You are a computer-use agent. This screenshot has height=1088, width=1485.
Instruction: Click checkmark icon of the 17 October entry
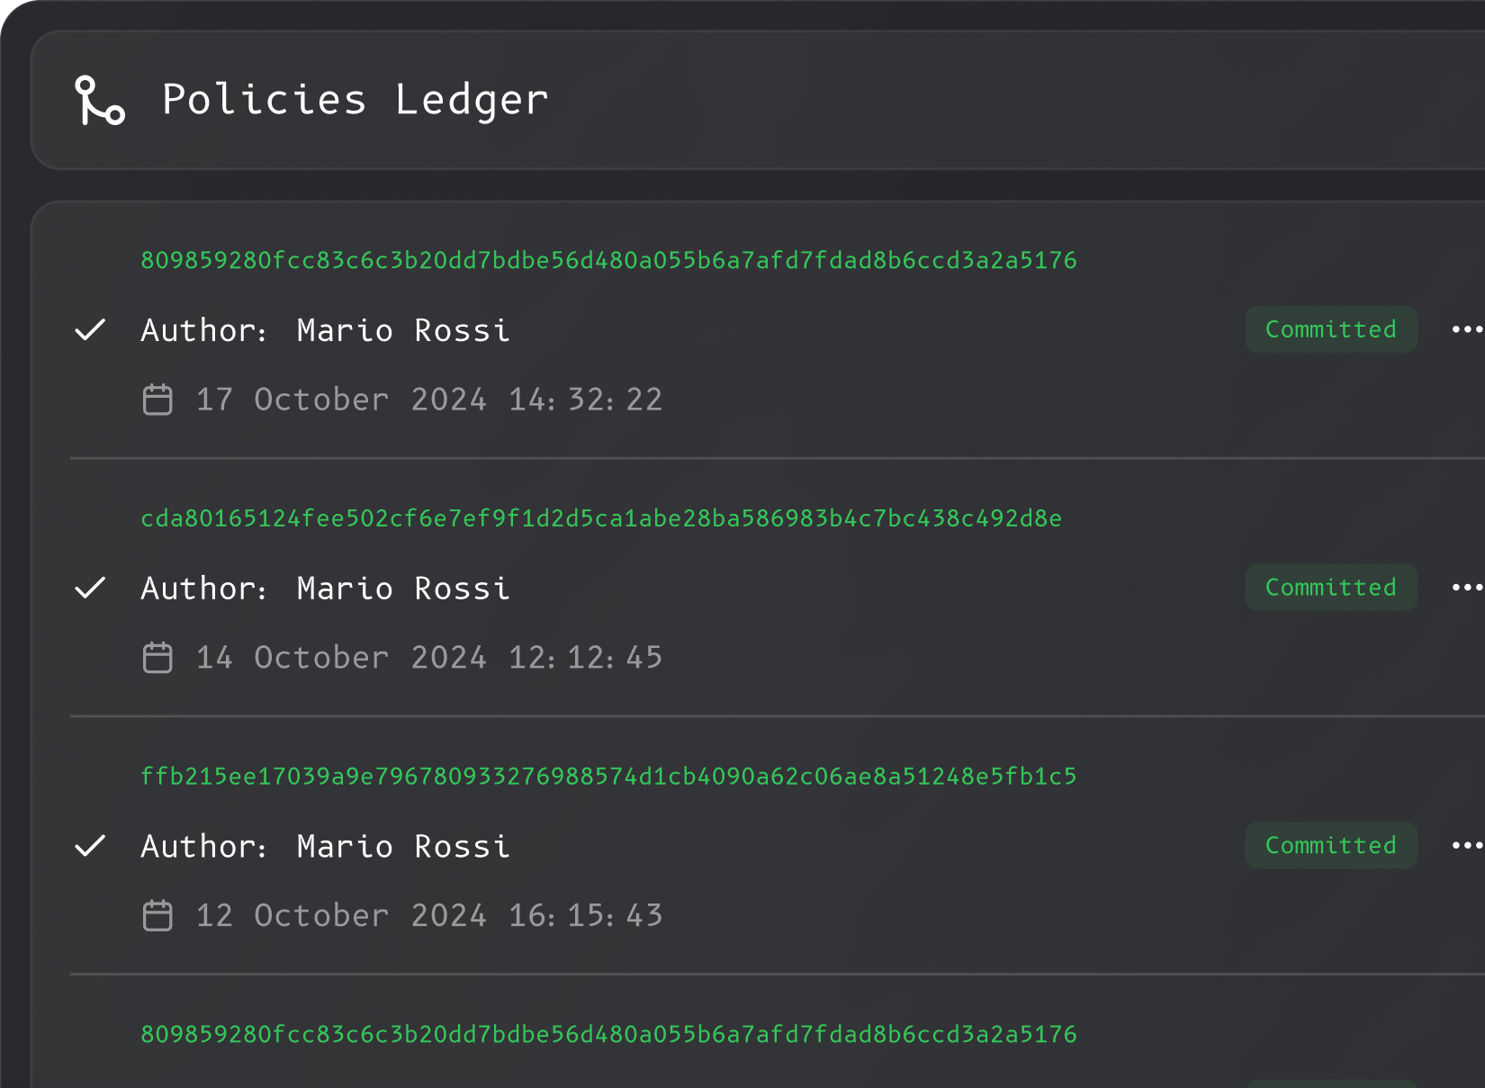[x=90, y=330]
